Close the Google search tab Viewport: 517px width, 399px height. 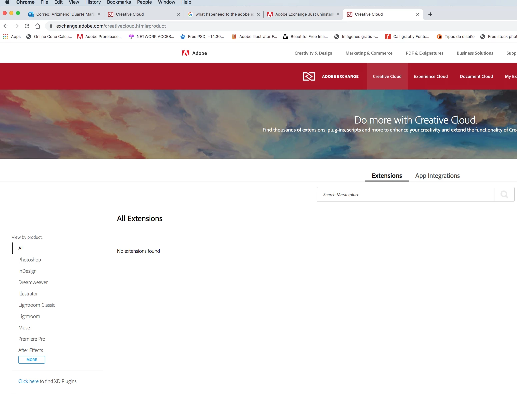coord(258,14)
